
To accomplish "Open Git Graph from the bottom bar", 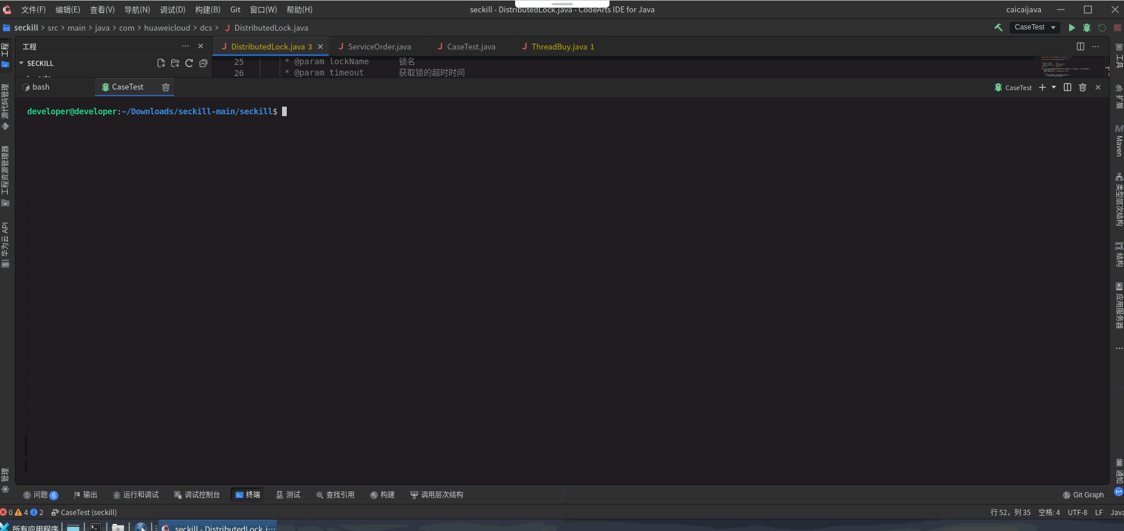I will (1083, 495).
